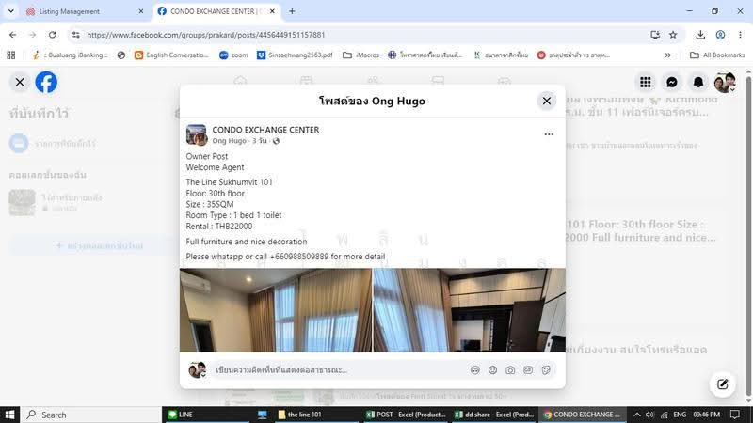Open the browser downloads icon
This screenshot has width=753, height=423.
coord(700,35)
